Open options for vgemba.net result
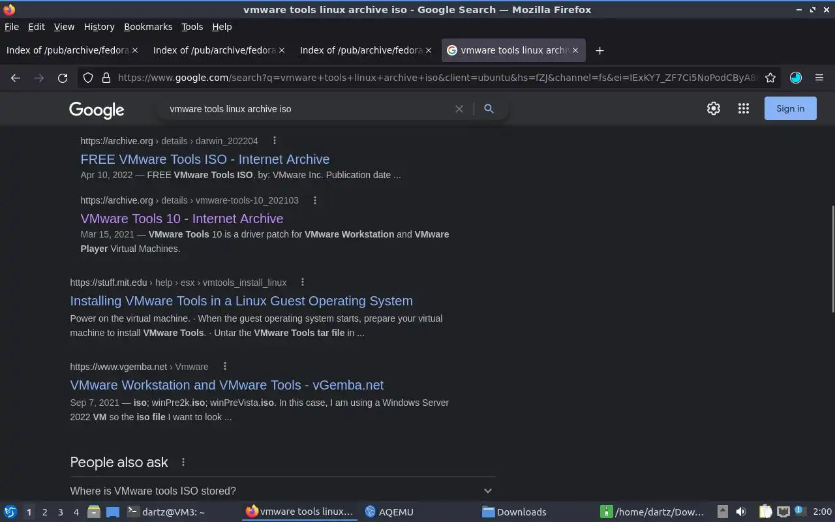Image resolution: width=835 pixels, height=522 pixels. click(225, 367)
